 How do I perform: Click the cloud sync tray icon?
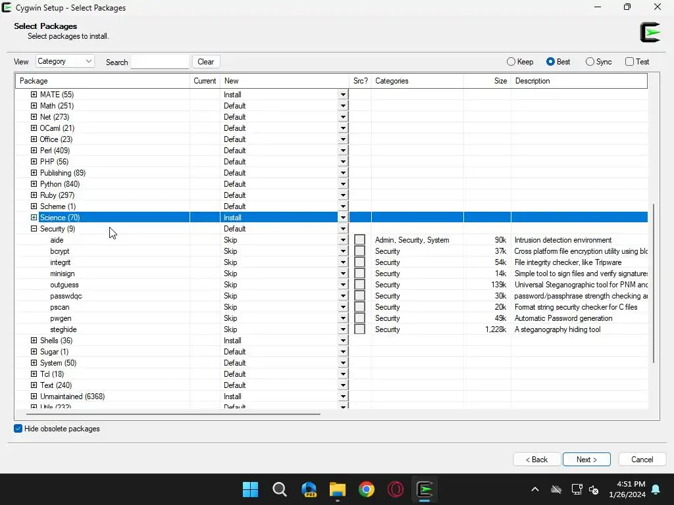[x=556, y=489]
